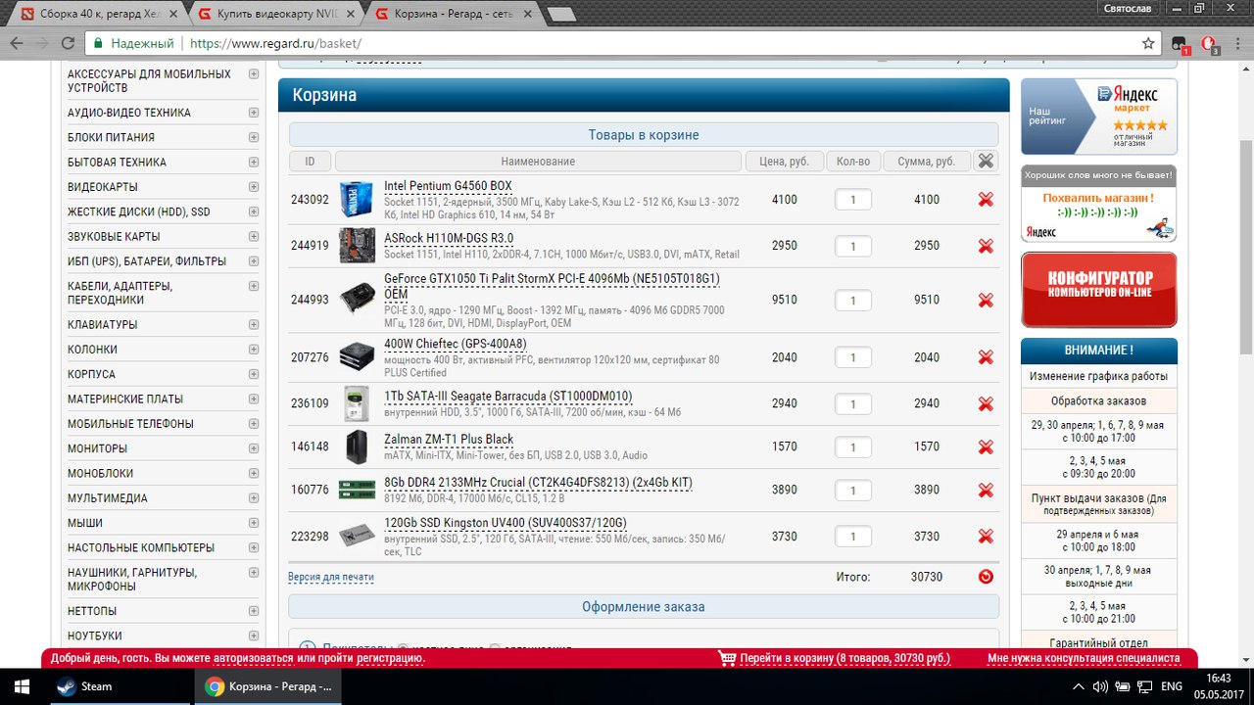Viewport: 1254px width, 705px height.
Task: Open the Версия для печати link
Action: tap(330, 578)
